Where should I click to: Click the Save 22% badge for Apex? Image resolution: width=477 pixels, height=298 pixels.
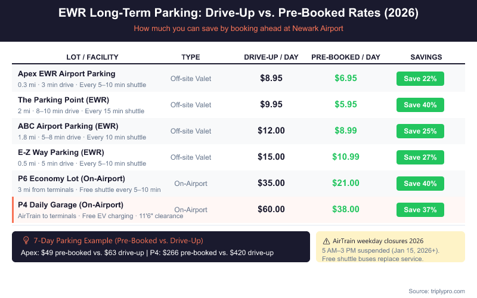pyautogui.click(x=420, y=78)
